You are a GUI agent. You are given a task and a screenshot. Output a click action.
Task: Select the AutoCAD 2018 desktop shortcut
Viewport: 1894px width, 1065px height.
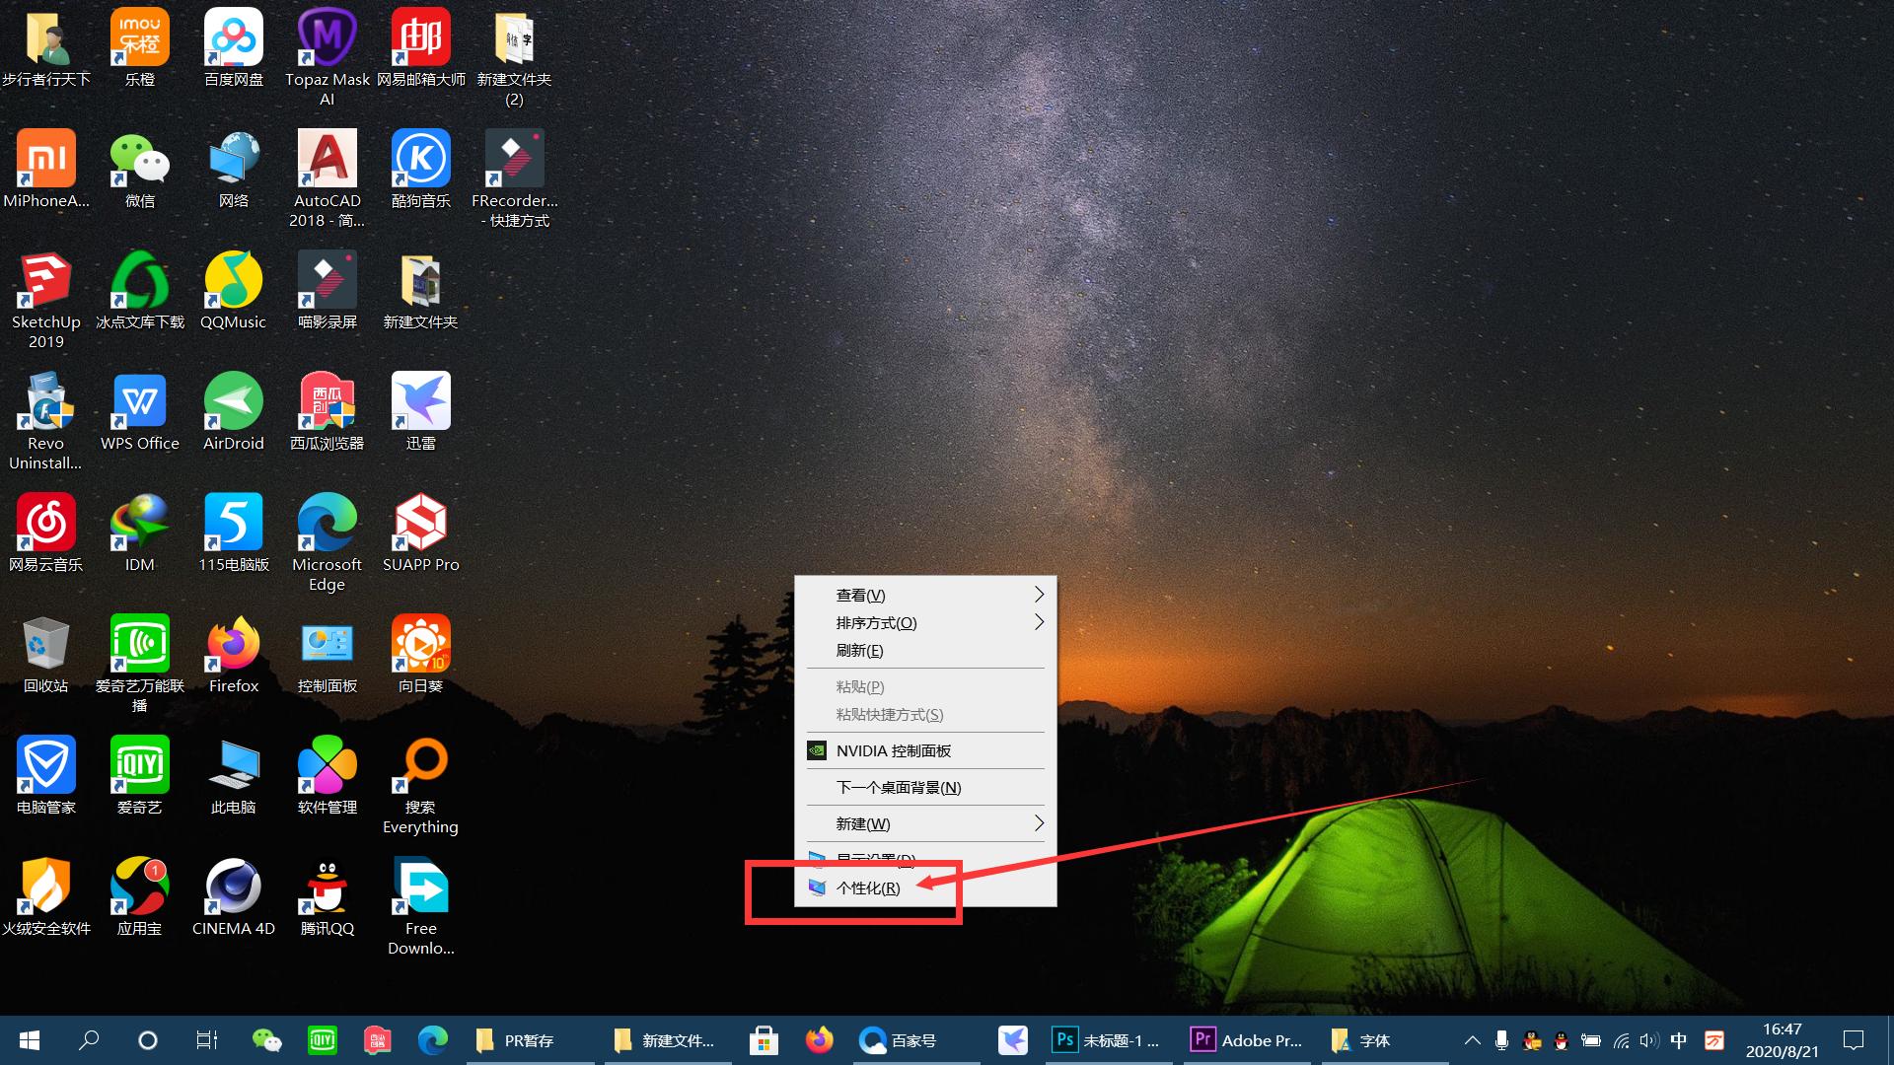[327, 160]
